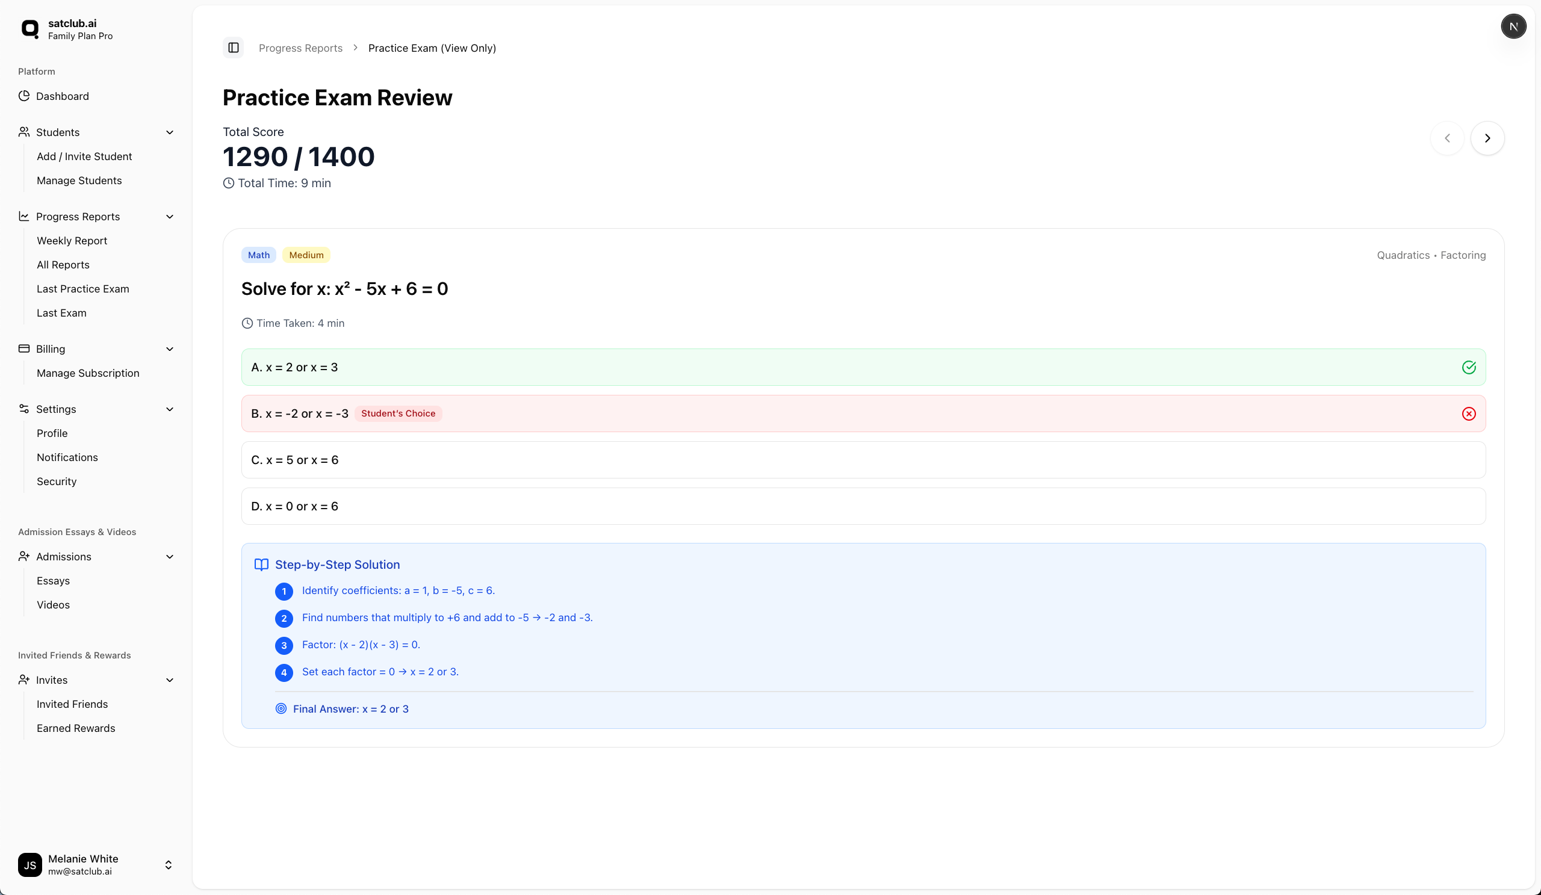The image size is (1541, 895).
Task: Collapse the Students section
Action: click(169, 132)
